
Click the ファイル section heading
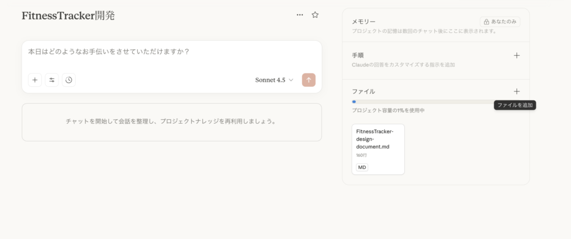[x=364, y=92]
